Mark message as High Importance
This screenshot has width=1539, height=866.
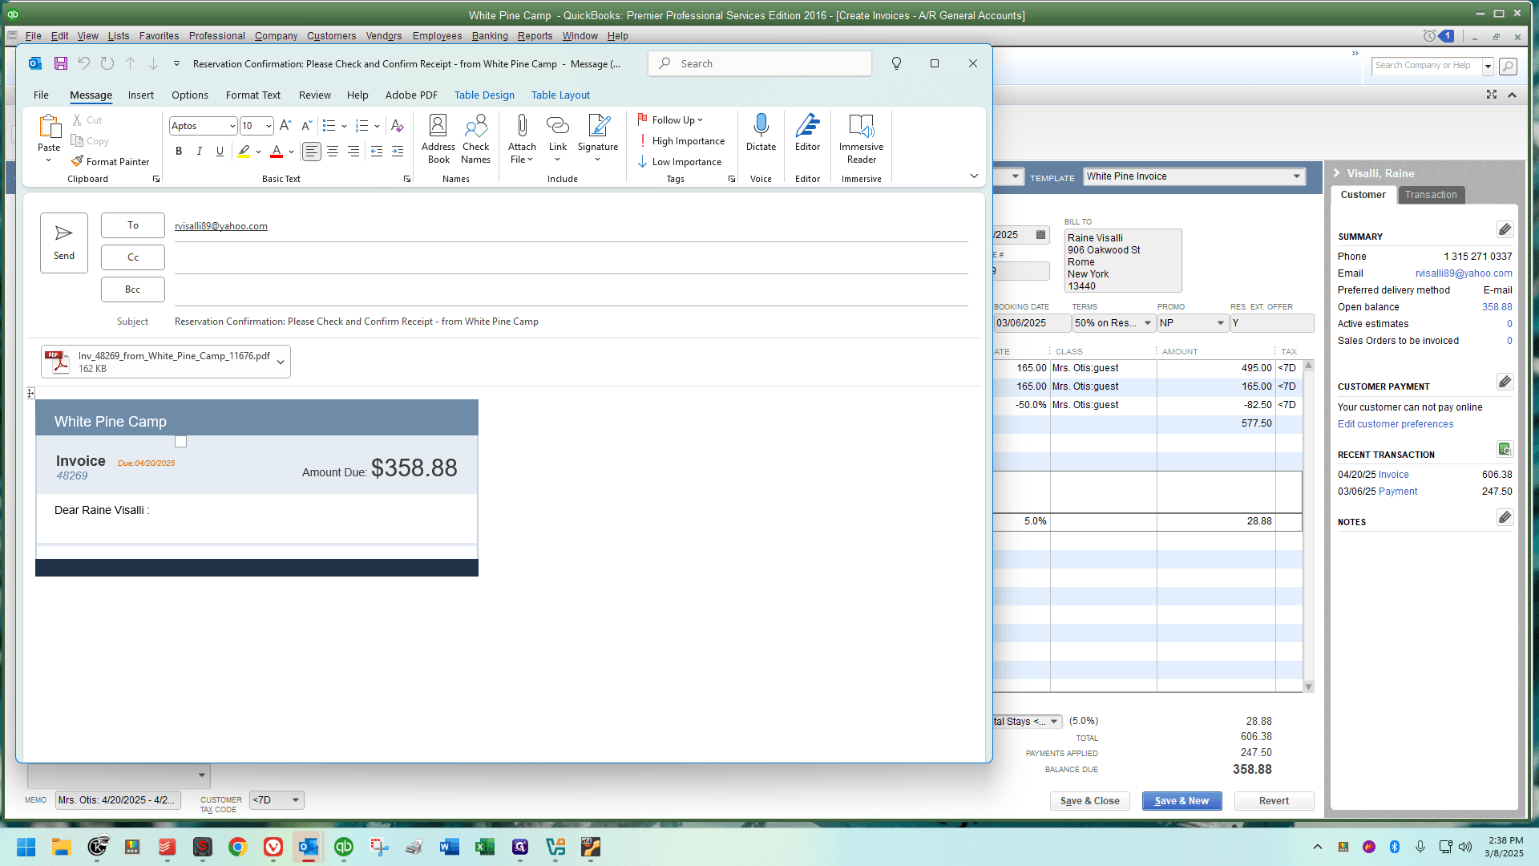pos(681,141)
